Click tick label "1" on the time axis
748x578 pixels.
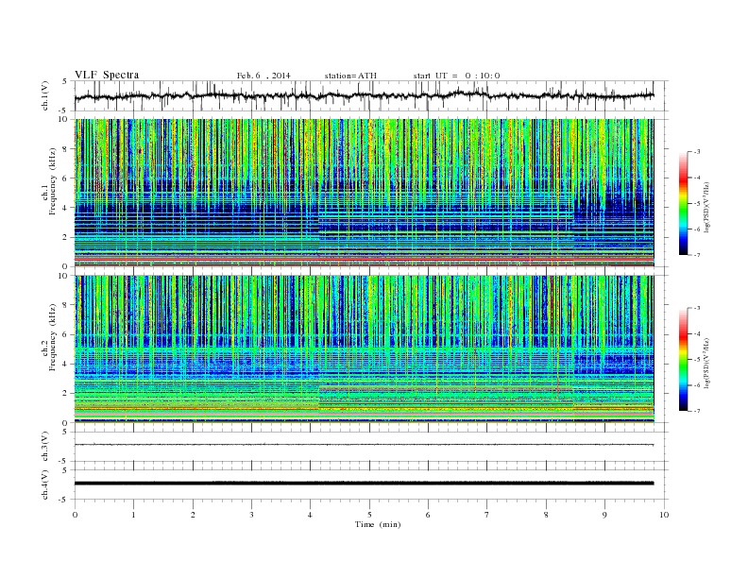point(133,515)
